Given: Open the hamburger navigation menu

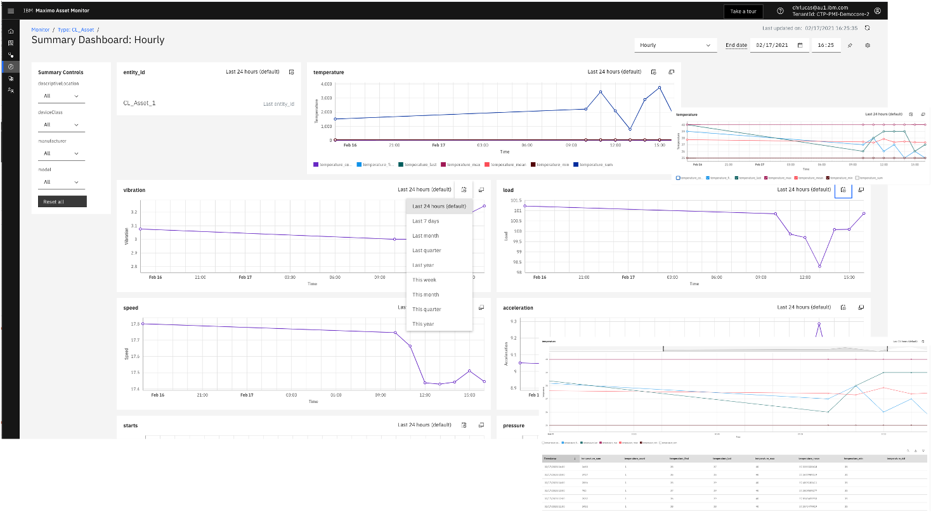Looking at the screenshot, I should [x=10, y=10].
